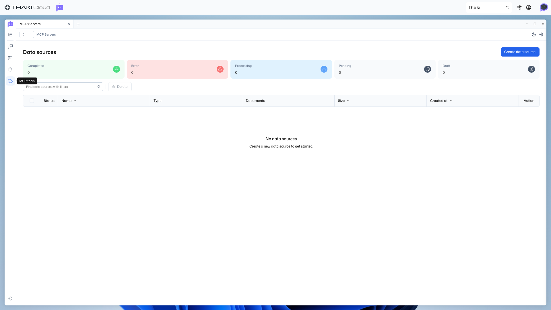Tick the select-all checkbox in table header
551x310 pixels.
pyautogui.click(x=32, y=101)
